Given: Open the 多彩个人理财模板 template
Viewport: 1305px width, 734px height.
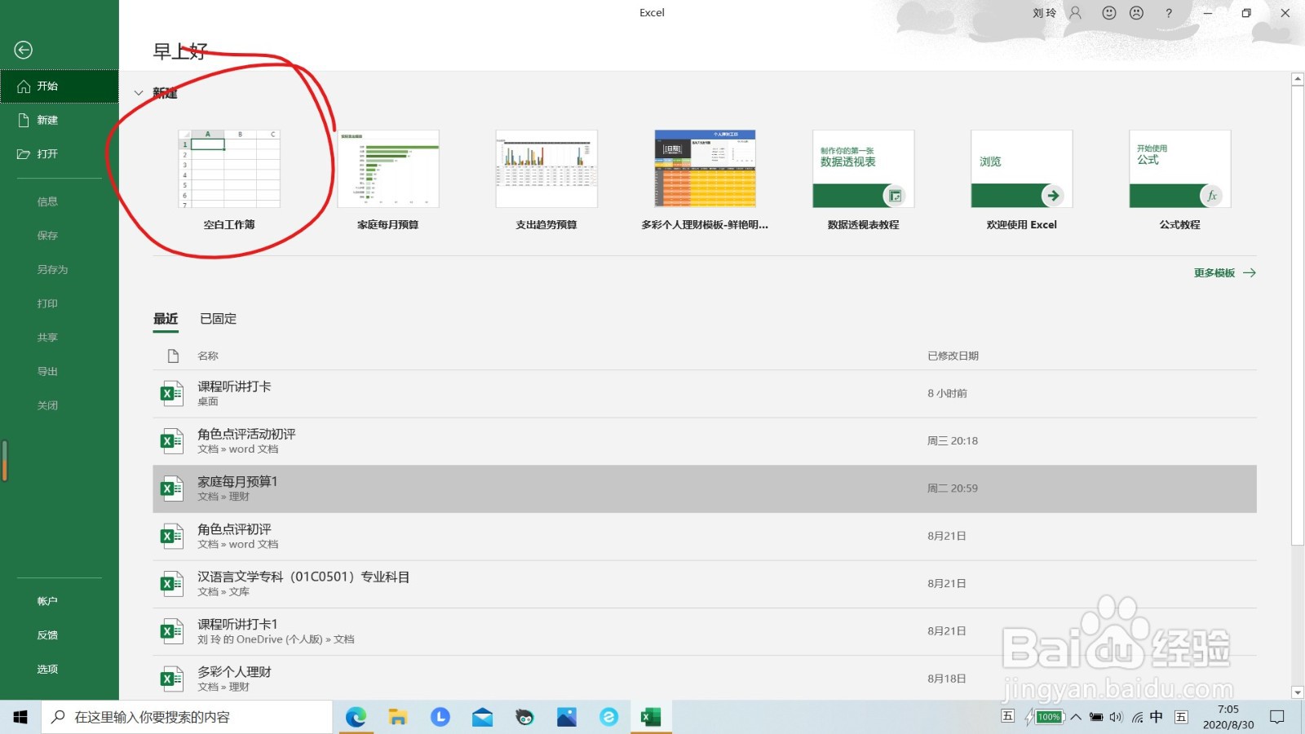Looking at the screenshot, I should 705,180.
